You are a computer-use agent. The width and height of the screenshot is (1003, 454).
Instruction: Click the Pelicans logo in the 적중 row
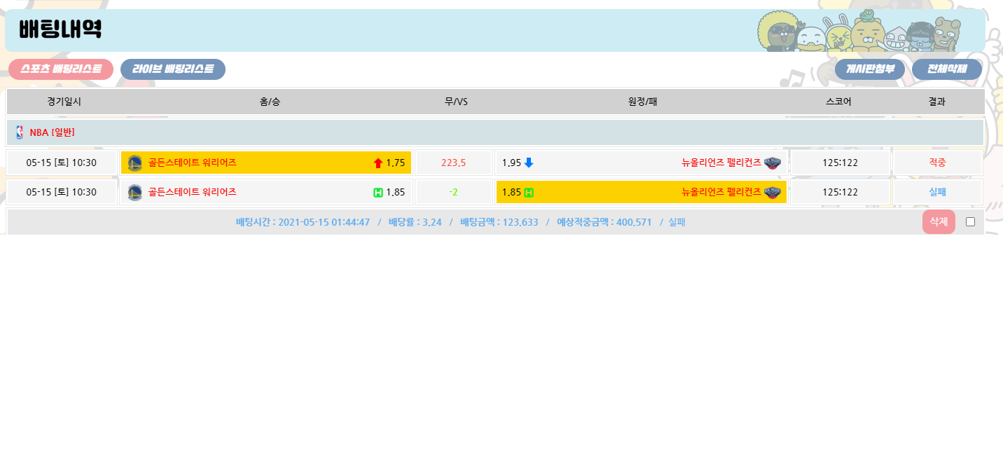point(772,163)
